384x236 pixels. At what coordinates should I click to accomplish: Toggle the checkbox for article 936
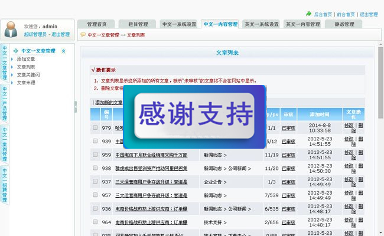[95, 208]
